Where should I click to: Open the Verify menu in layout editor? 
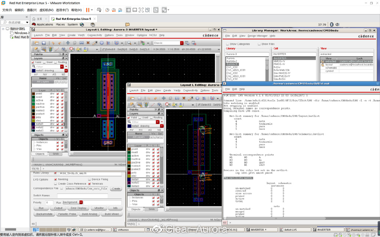[81, 35]
